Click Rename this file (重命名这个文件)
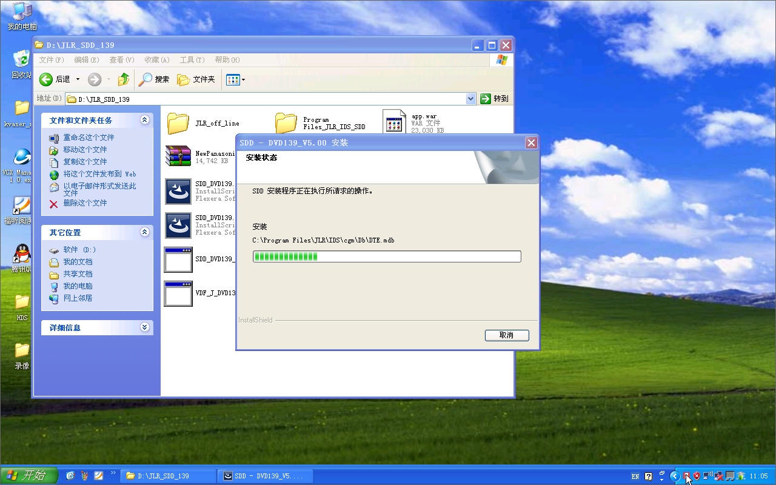This screenshot has width=776, height=485. [x=89, y=138]
